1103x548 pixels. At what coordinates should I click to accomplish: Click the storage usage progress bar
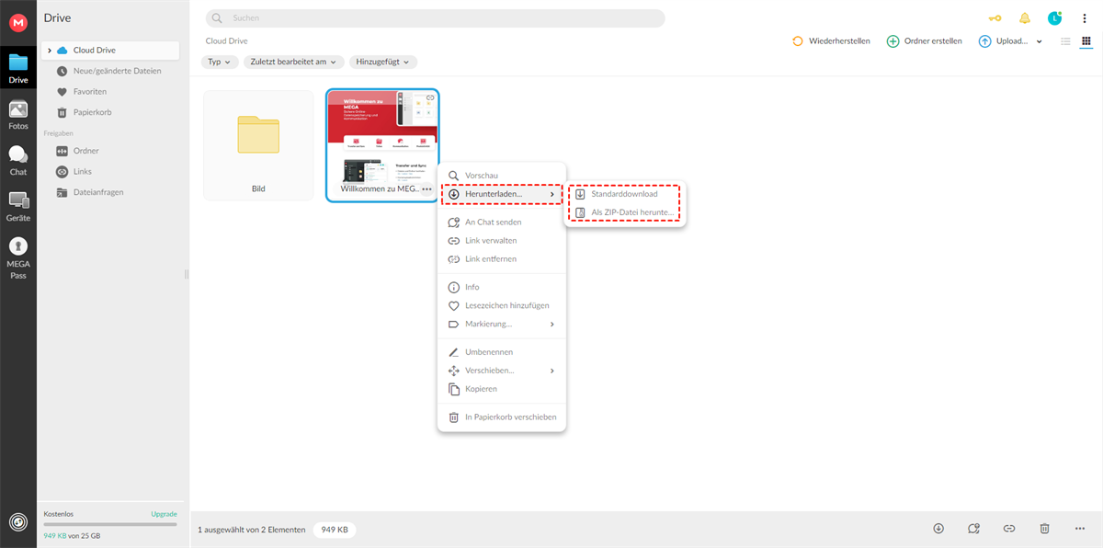tap(110, 524)
